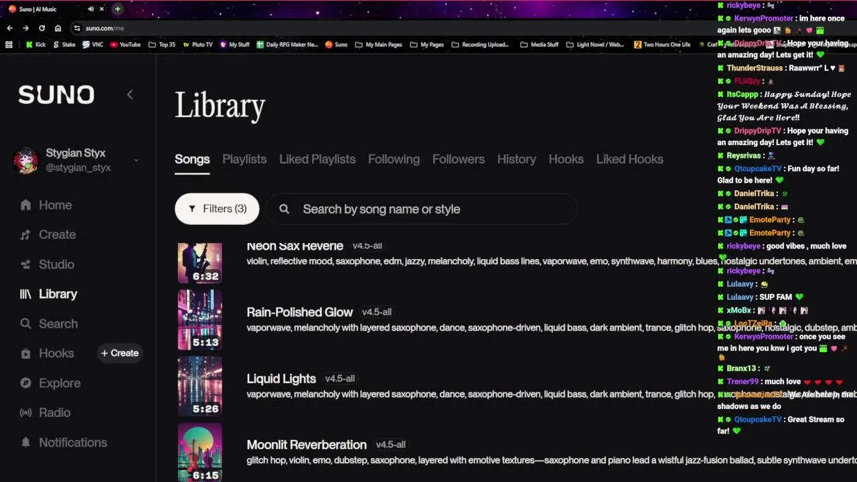Switch to the Liked Playlists tab
Screen dimensions: 857x482
(317, 159)
